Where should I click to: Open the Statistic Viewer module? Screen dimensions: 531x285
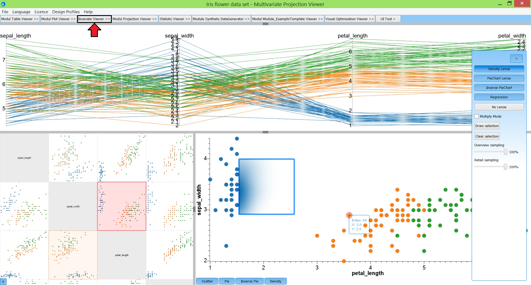click(174, 19)
